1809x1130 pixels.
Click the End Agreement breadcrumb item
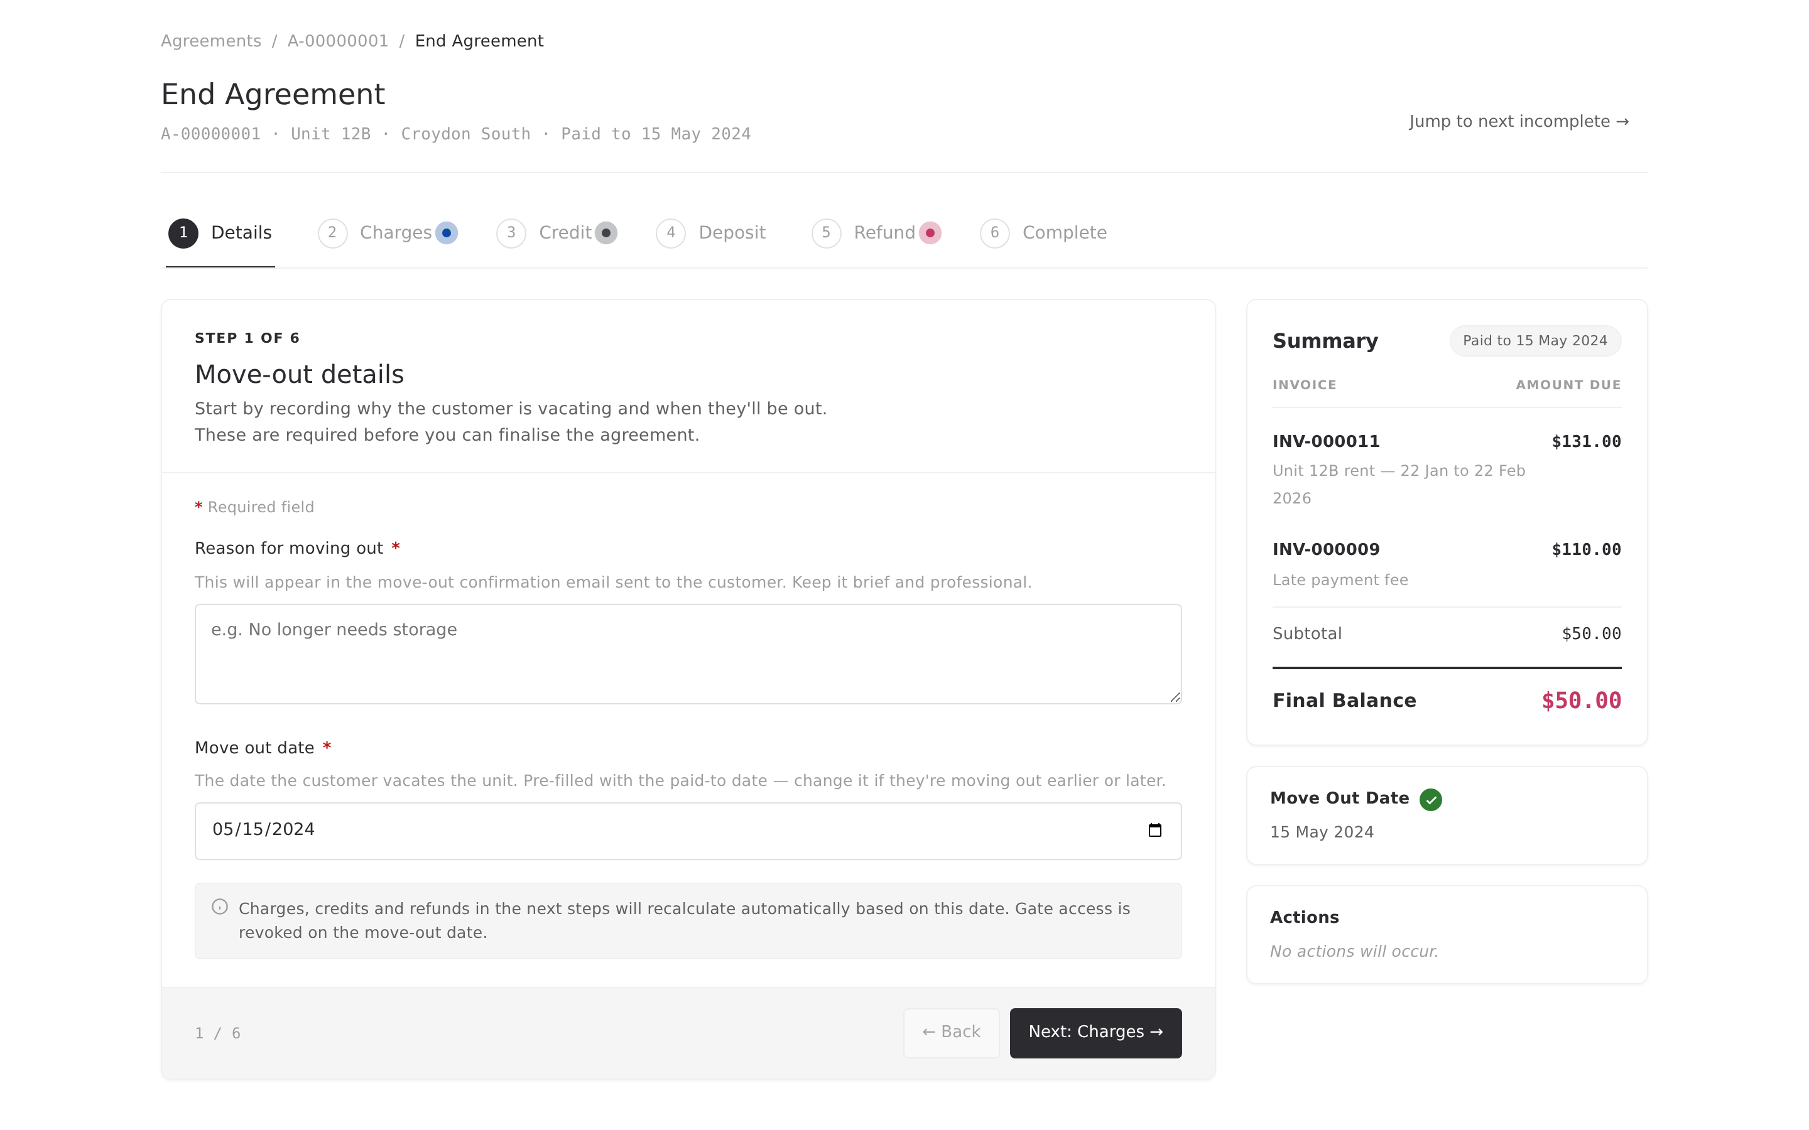click(479, 41)
